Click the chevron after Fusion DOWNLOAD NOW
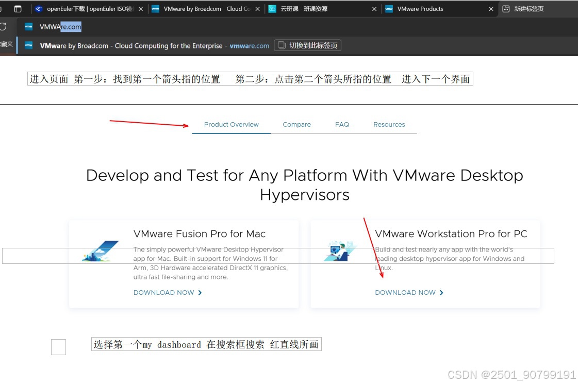 click(200, 293)
